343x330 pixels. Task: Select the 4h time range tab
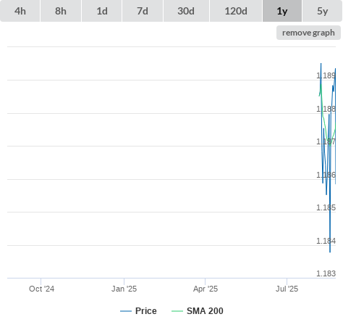coord(20,11)
